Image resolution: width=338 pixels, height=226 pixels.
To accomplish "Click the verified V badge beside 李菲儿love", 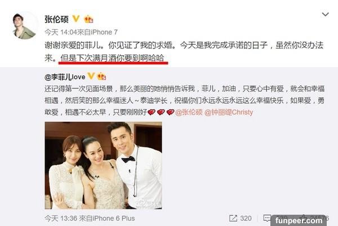I will pos(91,76).
